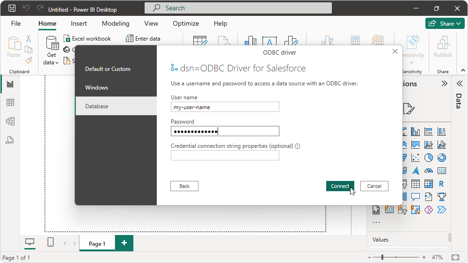Select the scatter chart visual
This screenshot has height=263, width=468.
click(416, 158)
